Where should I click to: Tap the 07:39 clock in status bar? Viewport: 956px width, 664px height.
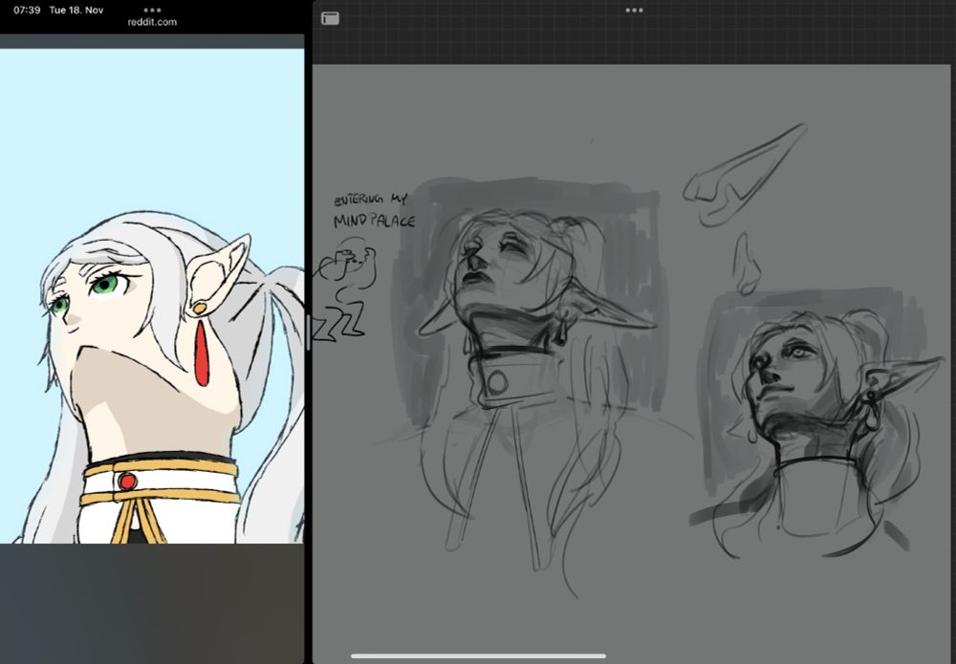(x=27, y=11)
